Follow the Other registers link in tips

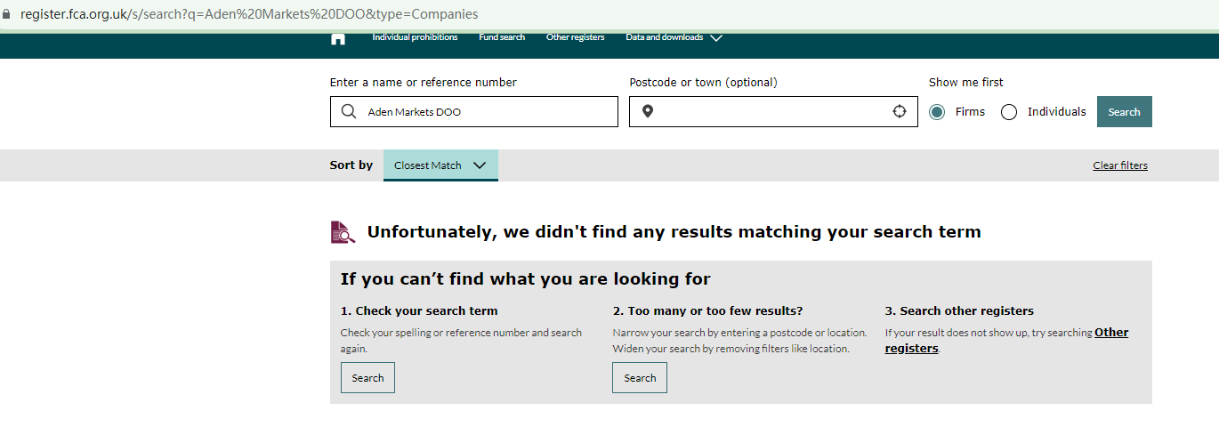coord(1110,333)
